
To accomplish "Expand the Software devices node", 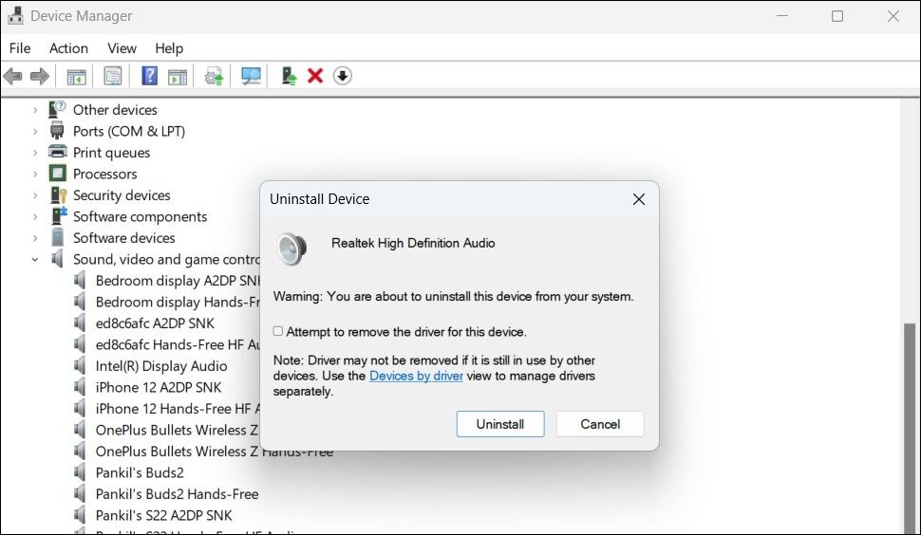I will tap(34, 238).
